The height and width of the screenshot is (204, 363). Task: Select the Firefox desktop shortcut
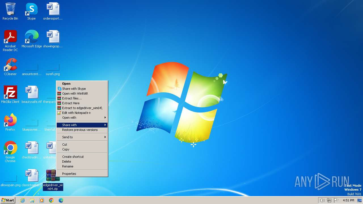(x=10, y=122)
